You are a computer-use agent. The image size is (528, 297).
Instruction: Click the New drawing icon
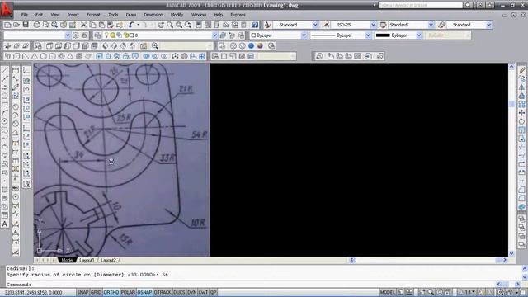[7, 25]
